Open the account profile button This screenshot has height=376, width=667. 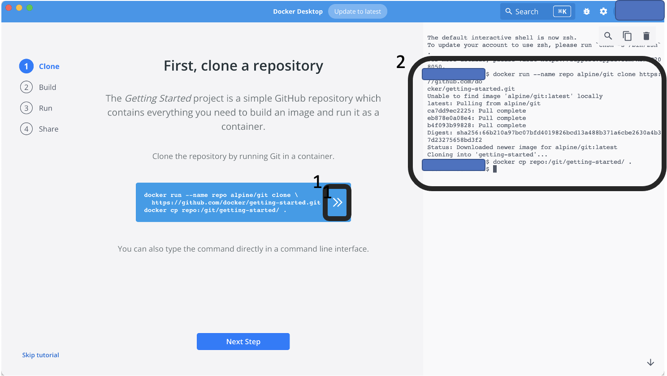point(640,10)
